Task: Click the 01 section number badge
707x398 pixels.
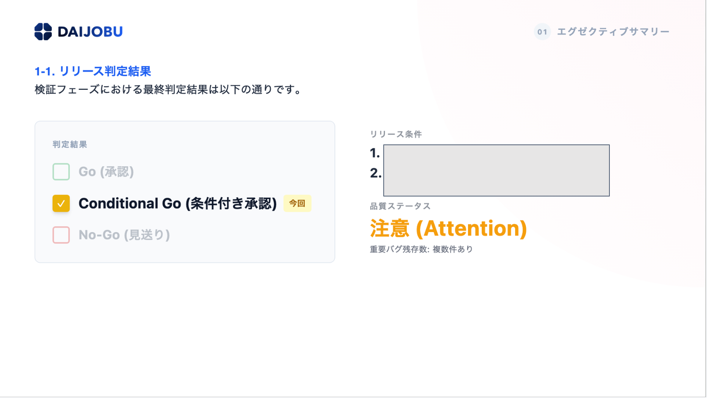Action: coord(542,32)
